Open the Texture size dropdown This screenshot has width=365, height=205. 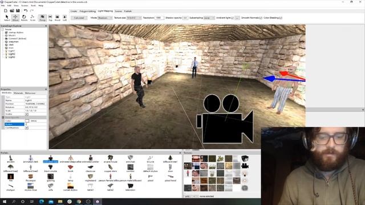tap(134, 18)
